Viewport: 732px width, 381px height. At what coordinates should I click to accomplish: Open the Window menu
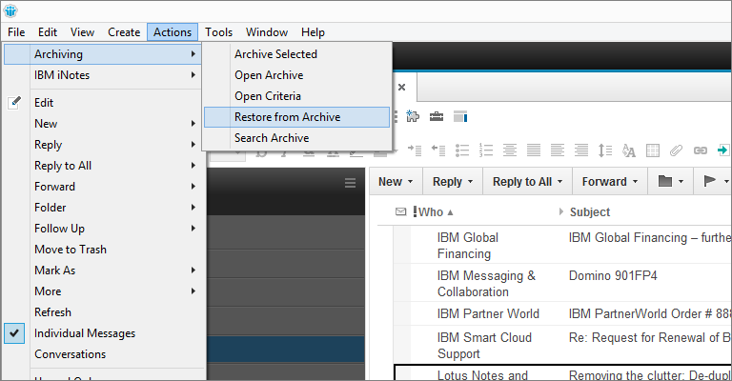pos(267,32)
